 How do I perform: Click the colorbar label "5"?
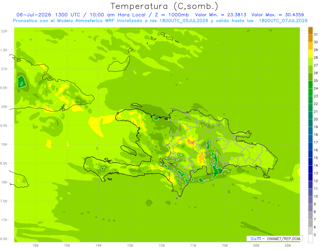[315, 235]
